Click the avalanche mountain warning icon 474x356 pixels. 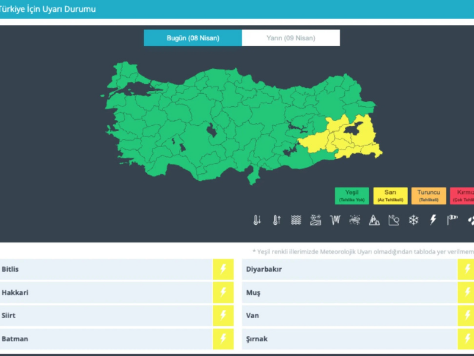(x=374, y=220)
